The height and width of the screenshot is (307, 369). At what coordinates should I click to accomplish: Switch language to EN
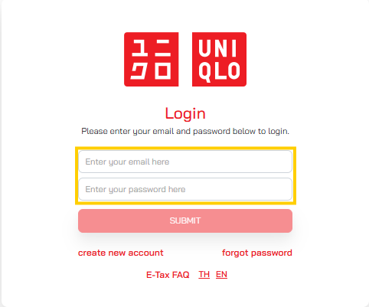(221, 275)
